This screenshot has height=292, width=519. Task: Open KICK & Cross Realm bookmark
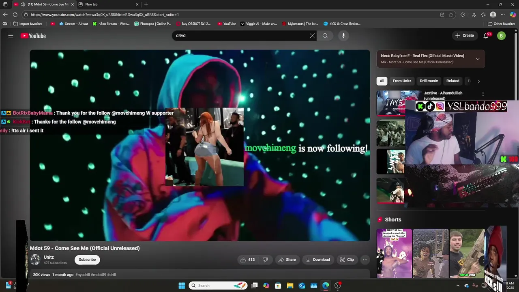pyautogui.click(x=342, y=24)
